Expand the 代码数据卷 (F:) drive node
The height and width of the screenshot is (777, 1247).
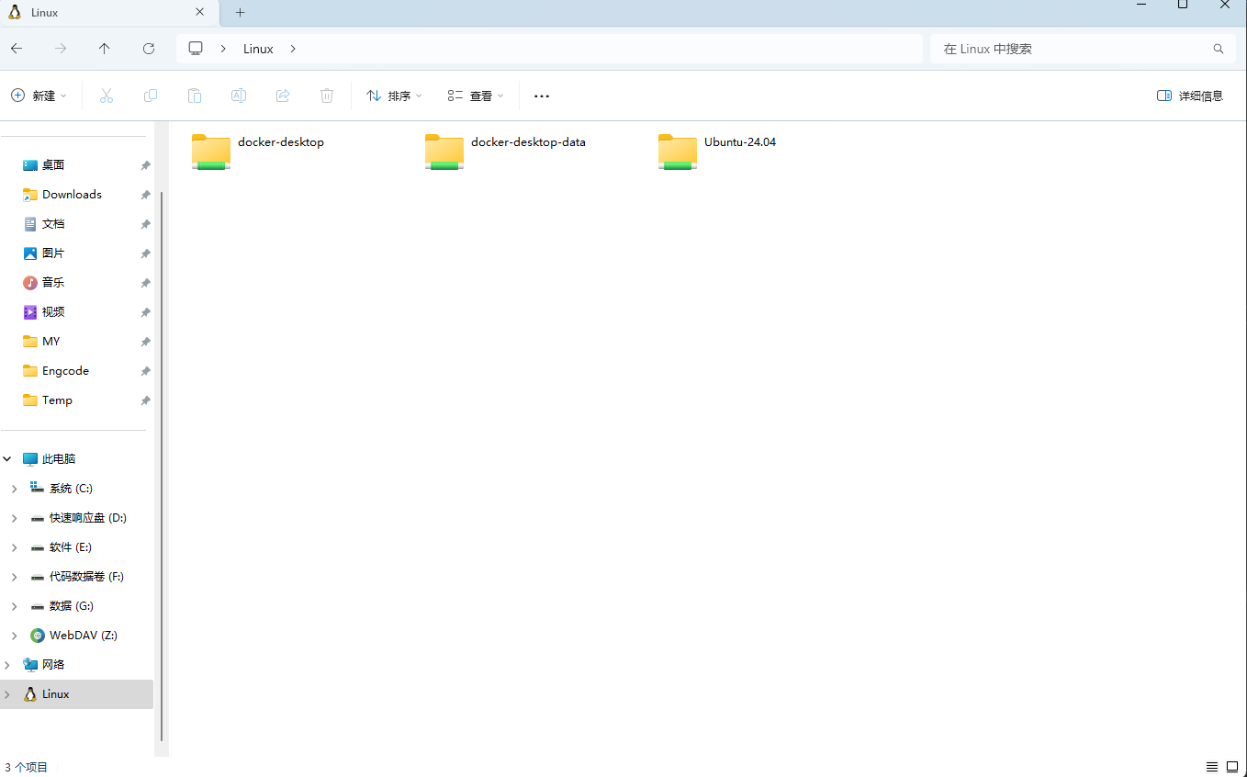pyautogui.click(x=15, y=577)
